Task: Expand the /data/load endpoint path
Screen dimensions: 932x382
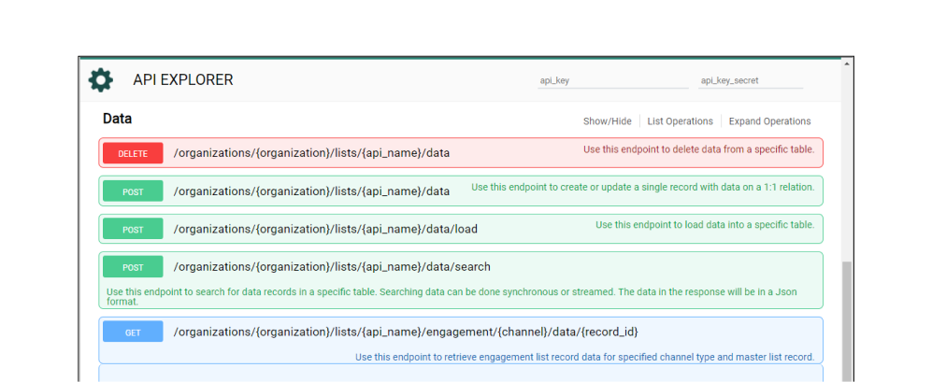Action: (325, 229)
